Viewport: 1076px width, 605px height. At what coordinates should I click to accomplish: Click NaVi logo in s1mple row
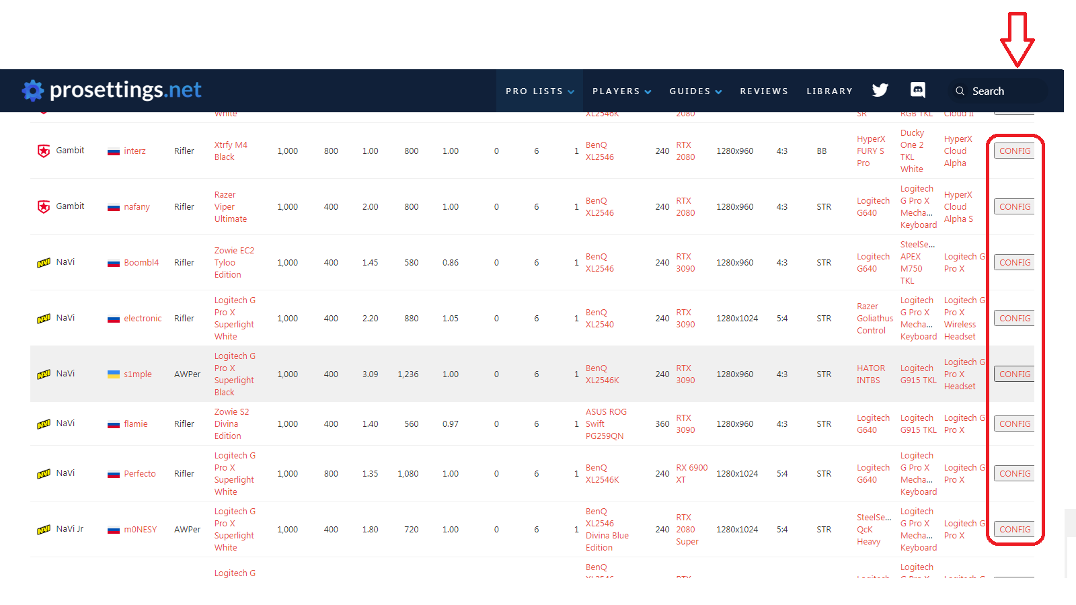pyautogui.click(x=44, y=374)
